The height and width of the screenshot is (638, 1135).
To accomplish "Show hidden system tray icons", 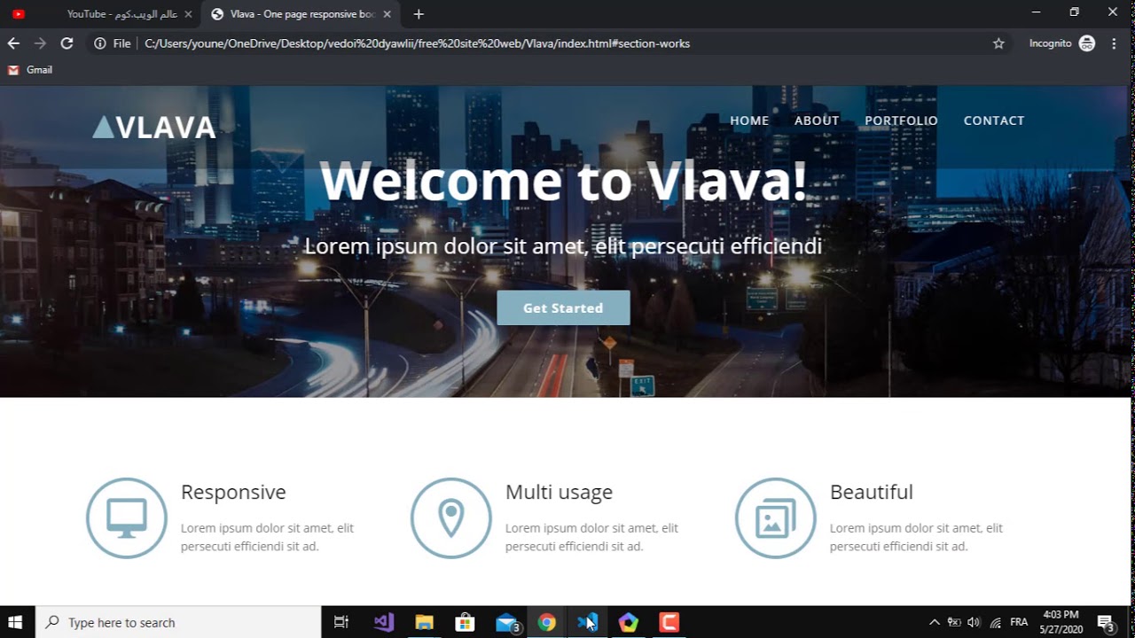I will (x=934, y=622).
